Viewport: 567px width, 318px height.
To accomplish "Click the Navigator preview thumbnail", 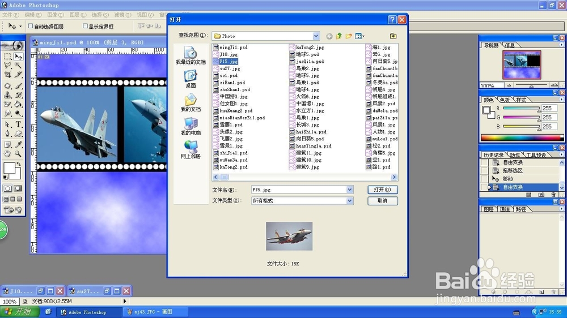I will [x=522, y=65].
